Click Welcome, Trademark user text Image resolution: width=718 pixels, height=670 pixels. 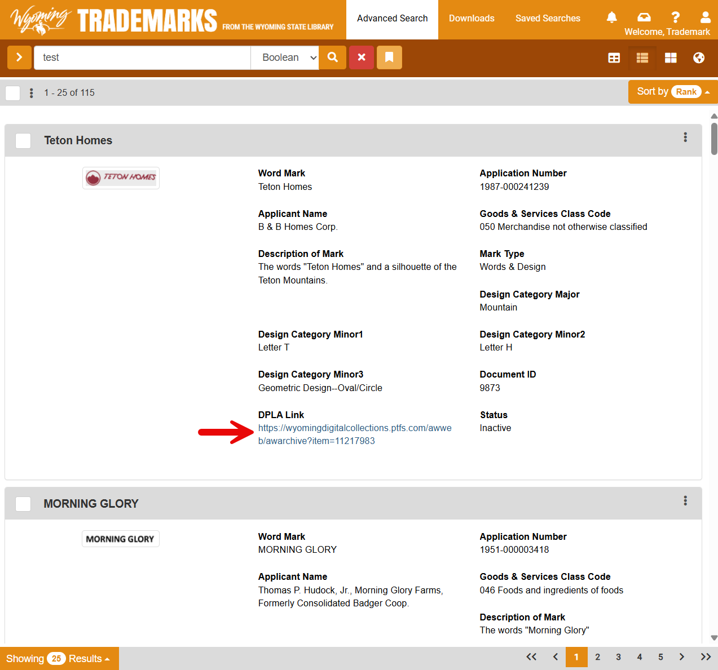click(x=667, y=32)
